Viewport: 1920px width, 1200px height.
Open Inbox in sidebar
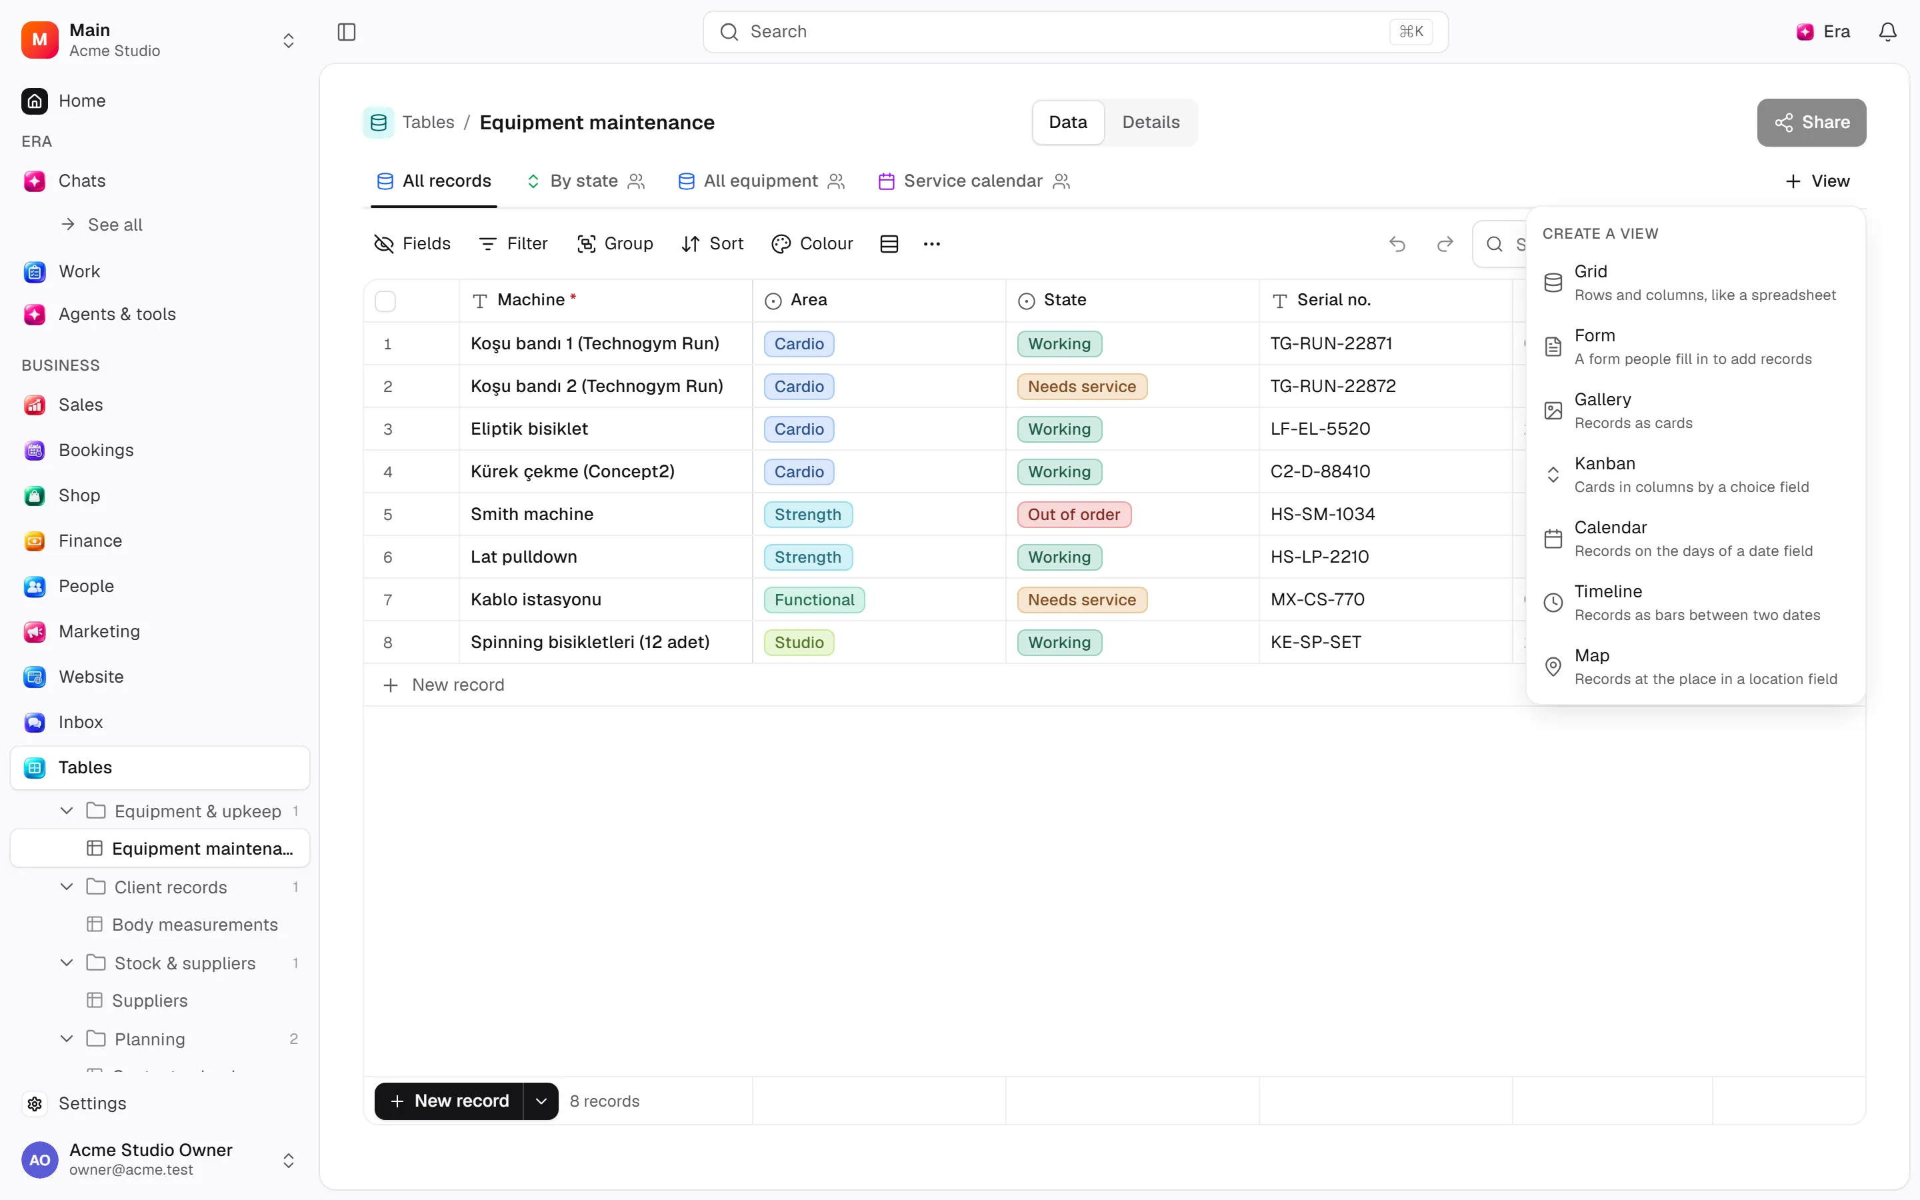159,721
